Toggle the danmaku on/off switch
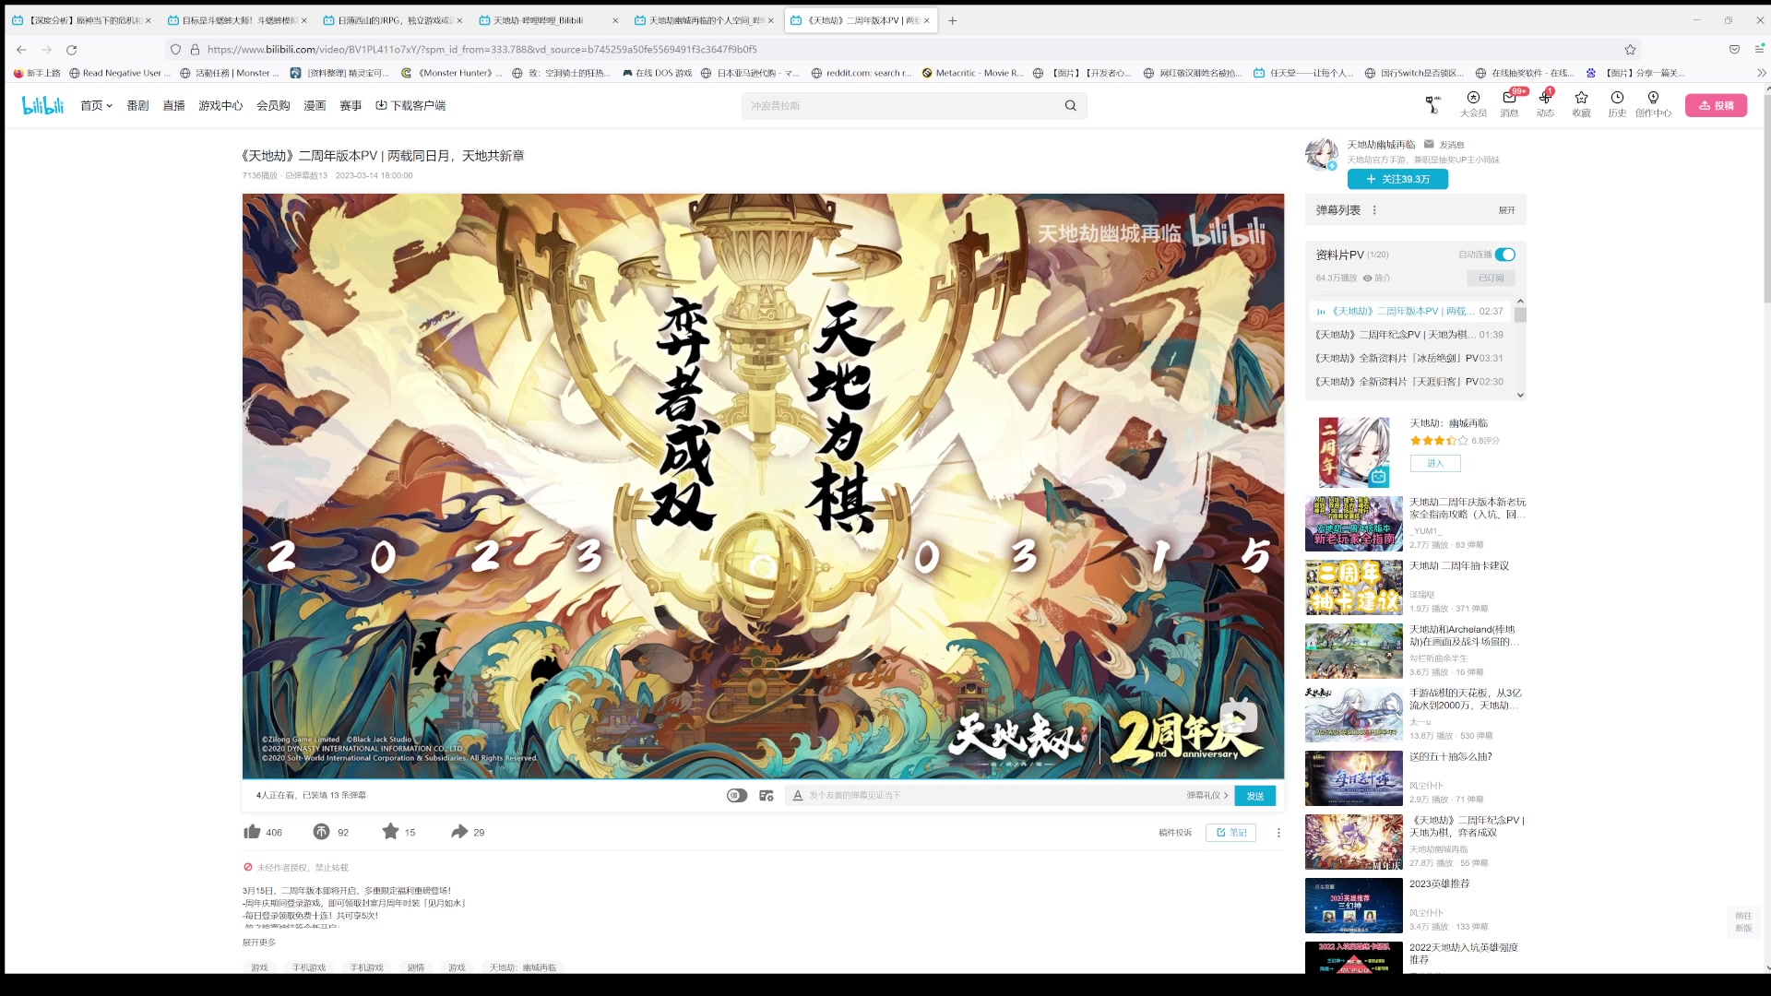Viewport: 1771px width, 996px height. click(736, 795)
